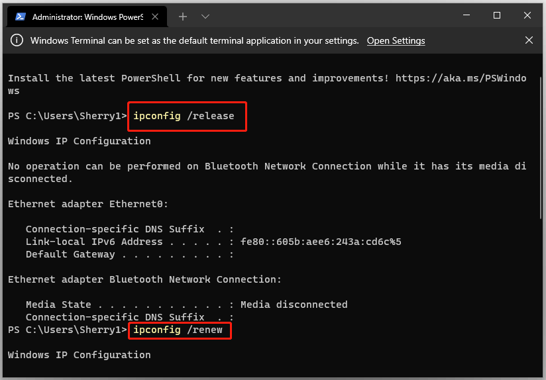546x380 pixels.
Task: Click the Ethernet adapter Bluetooth Network Connection line
Action: pyautogui.click(x=144, y=279)
